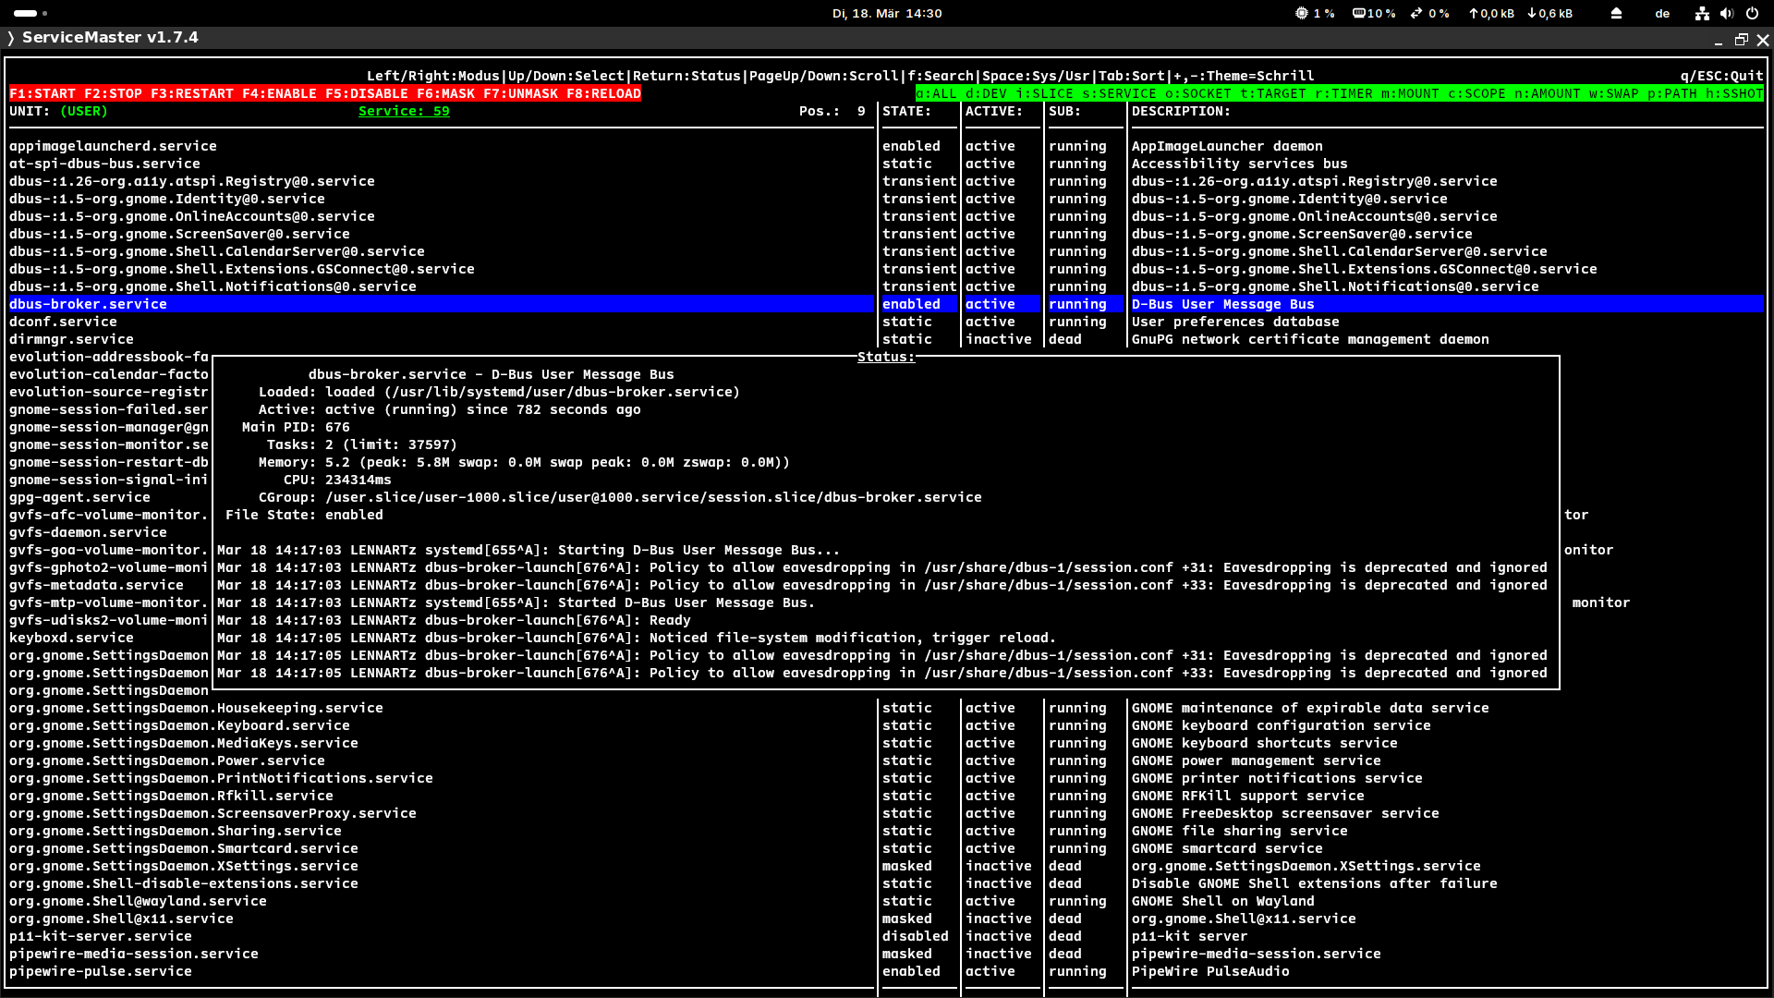Select the r:TIMER unit filter
Viewport: 1774px width, 998px height.
1343,93
